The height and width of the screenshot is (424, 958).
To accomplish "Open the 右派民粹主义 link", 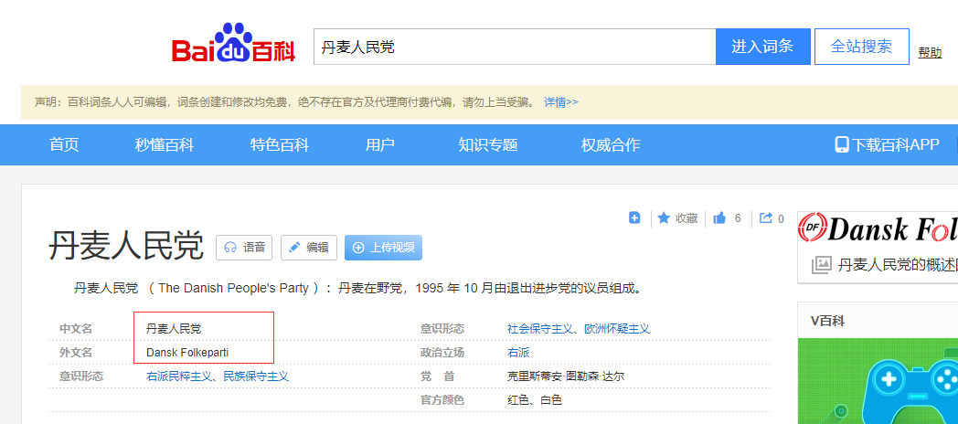I will click(x=179, y=376).
